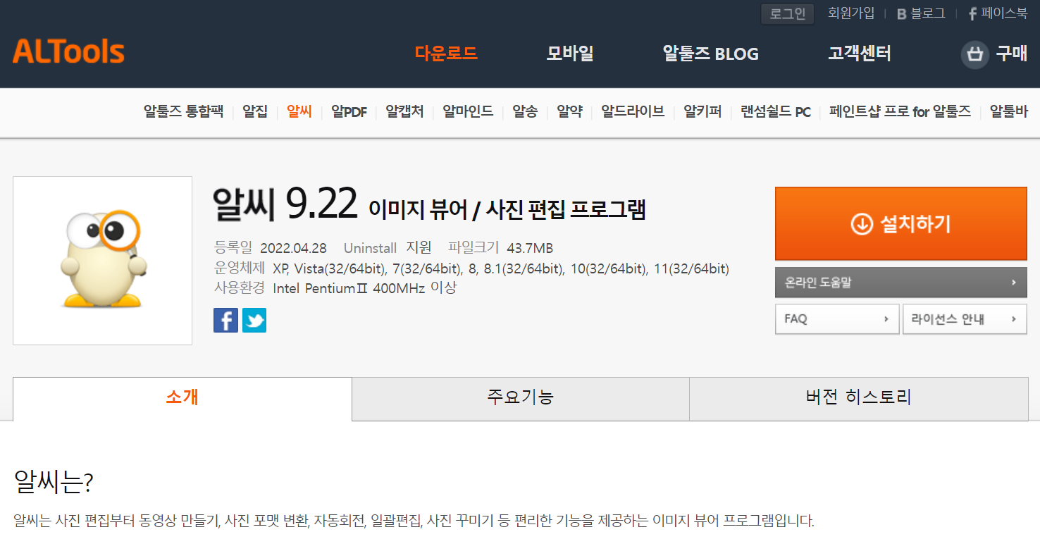Open the 모바일 main menu
Viewport: 1040px width, 551px height.
pyautogui.click(x=570, y=53)
